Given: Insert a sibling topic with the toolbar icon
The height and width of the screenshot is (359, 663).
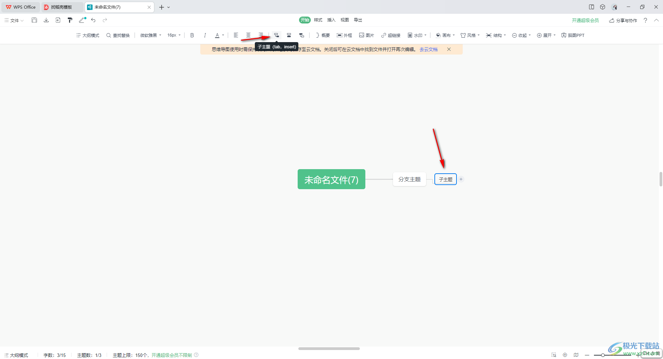Looking at the screenshot, I should point(289,35).
